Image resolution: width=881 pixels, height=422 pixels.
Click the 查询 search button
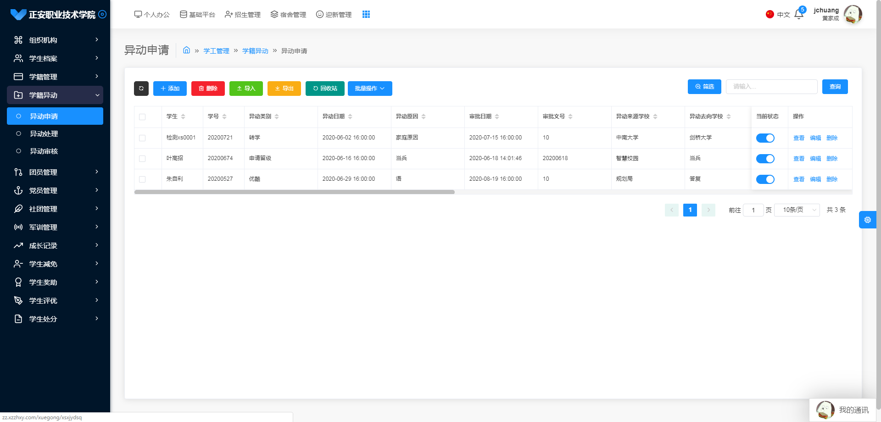pos(835,87)
